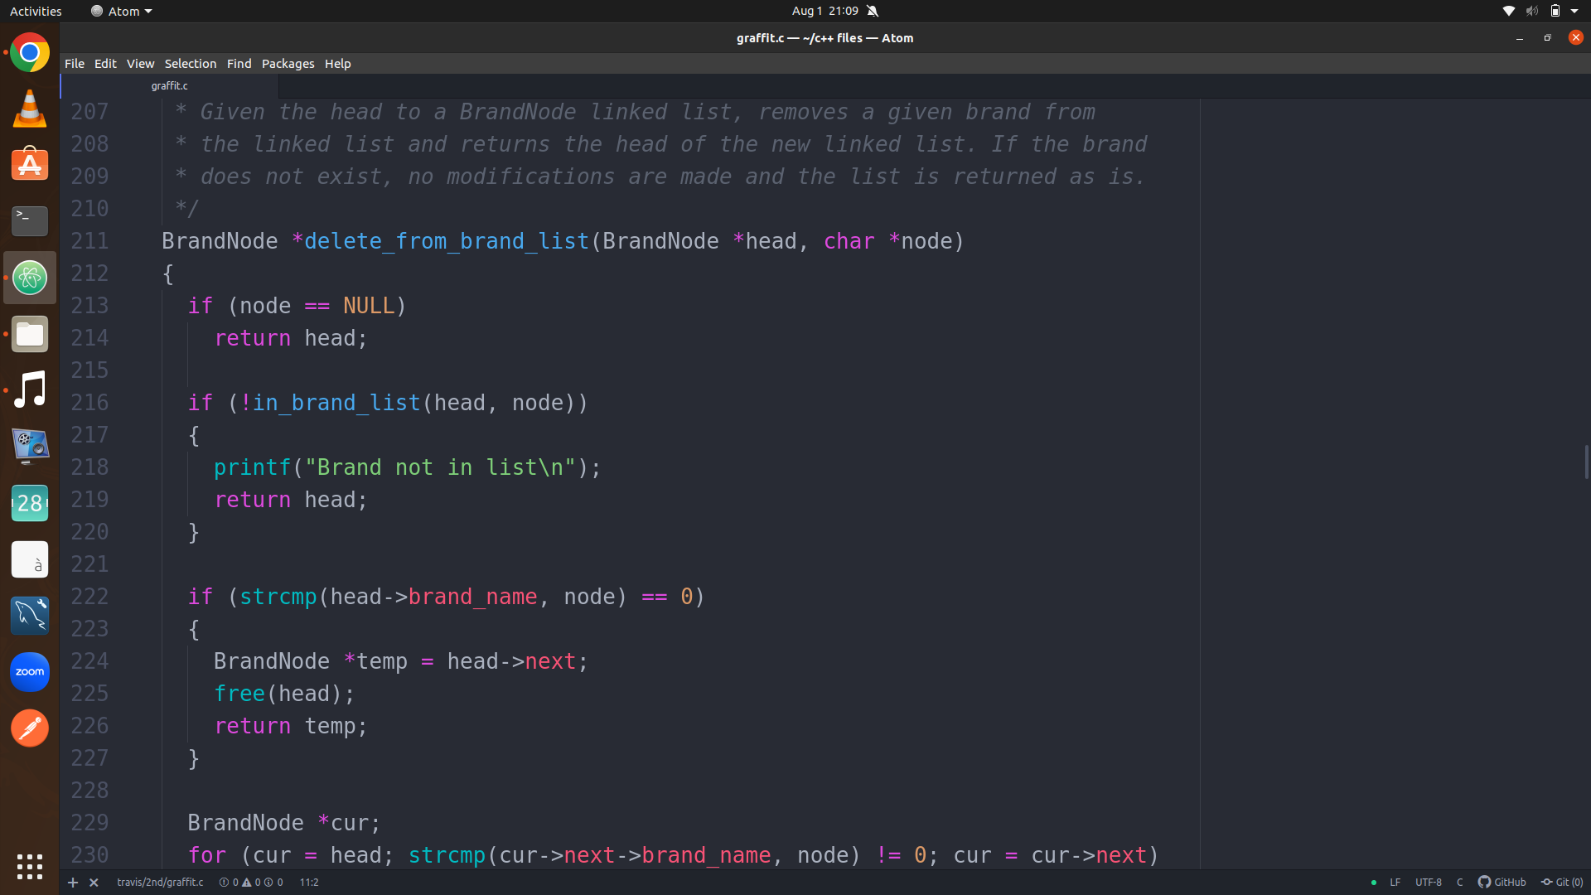The width and height of the screenshot is (1591, 895).
Task: Click the volume indicator in top bar
Action: point(1532,11)
